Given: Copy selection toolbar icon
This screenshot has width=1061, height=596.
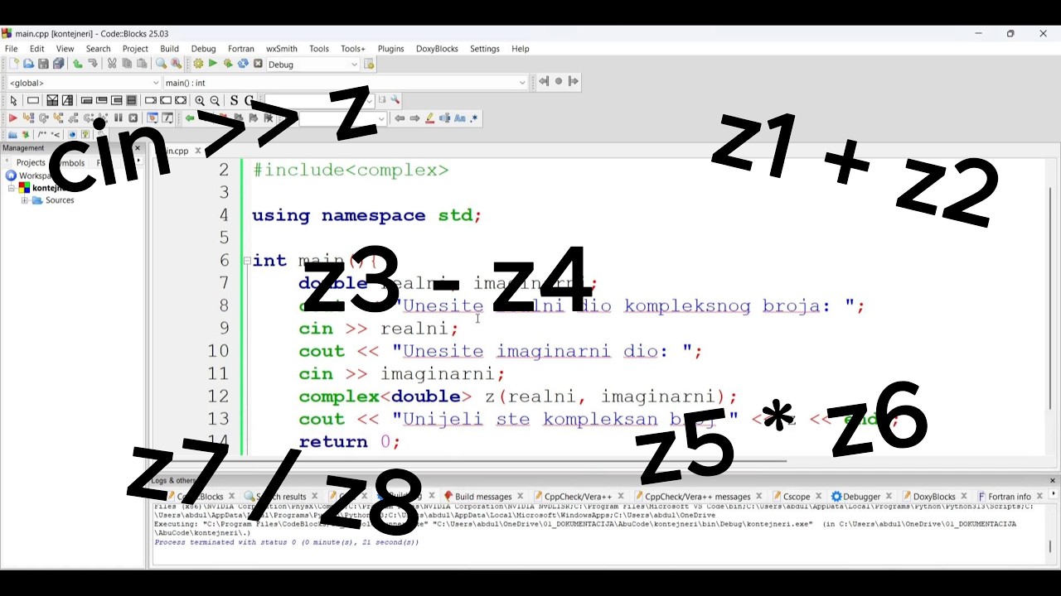Looking at the screenshot, I should click(128, 64).
